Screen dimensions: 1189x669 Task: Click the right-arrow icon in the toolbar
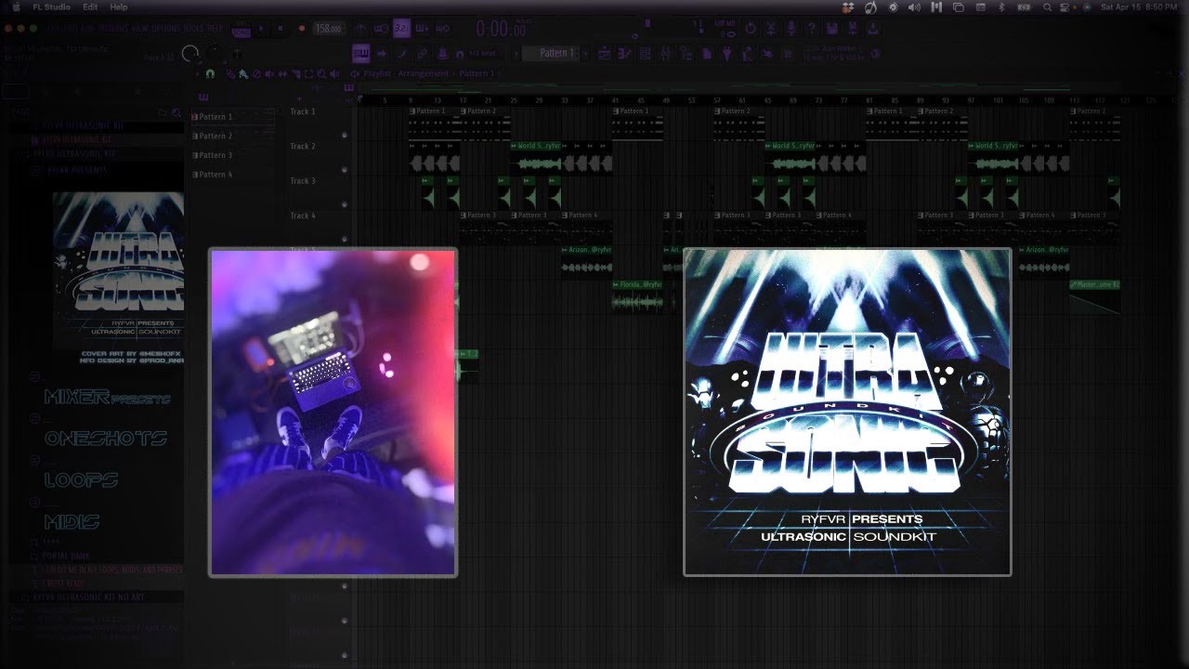point(381,53)
